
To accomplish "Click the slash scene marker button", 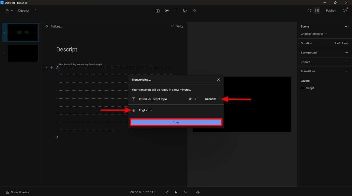I will click(x=46, y=67).
